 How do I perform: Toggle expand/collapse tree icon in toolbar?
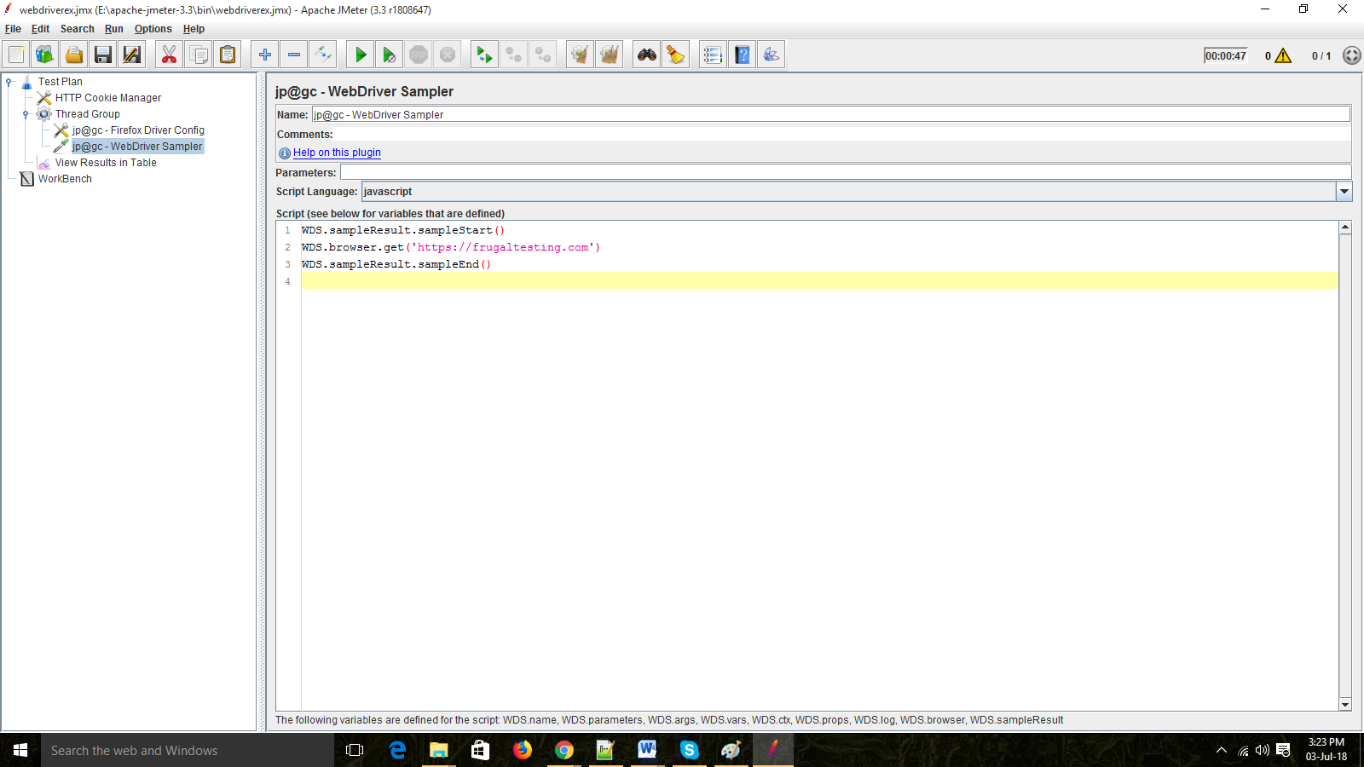[x=323, y=55]
